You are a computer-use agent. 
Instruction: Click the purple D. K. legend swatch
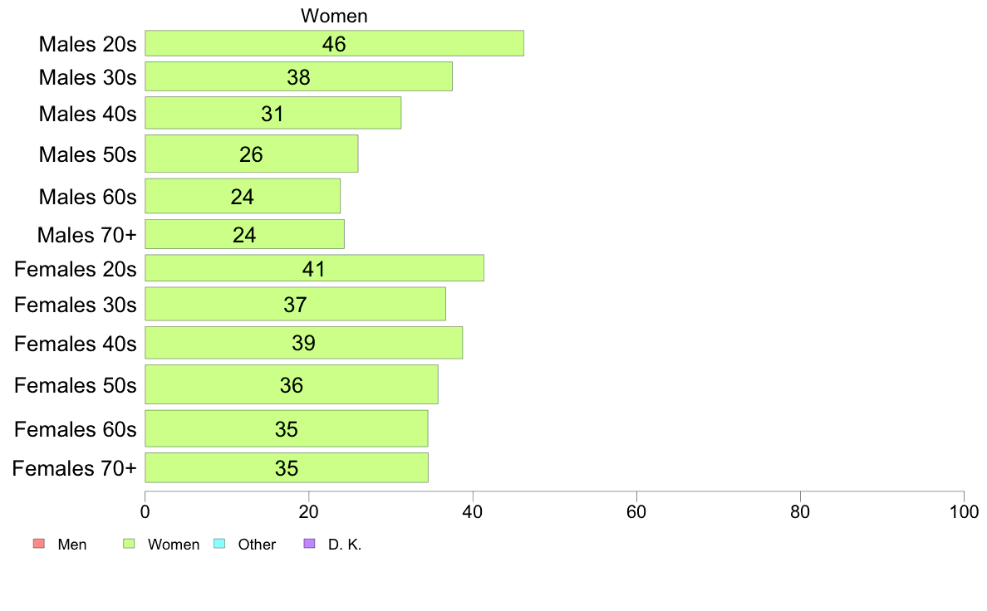pyautogui.click(x=310, y=544)
